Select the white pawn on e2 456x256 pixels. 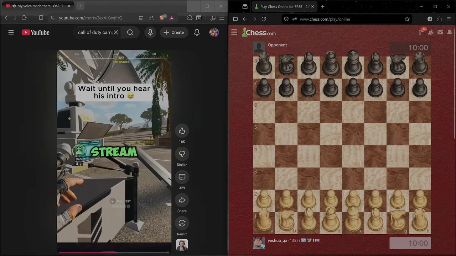click(x=353, y=201)
